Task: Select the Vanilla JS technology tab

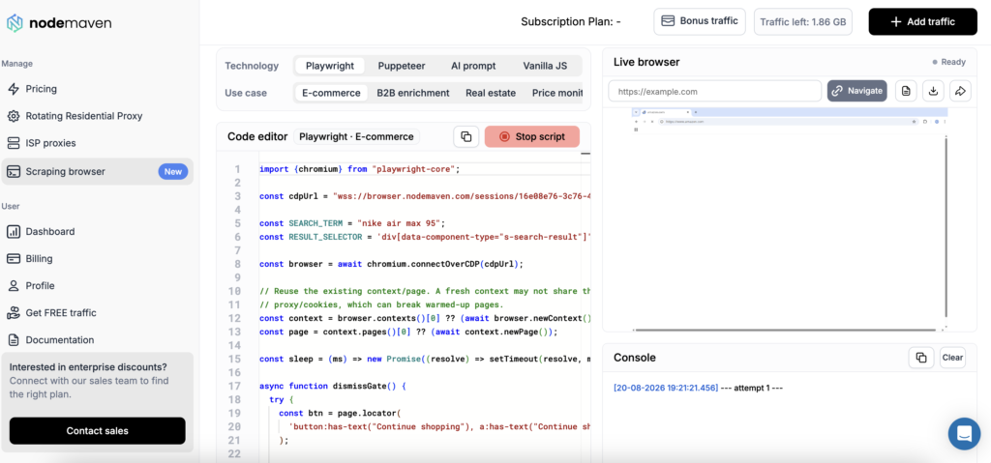Action: 545,66
